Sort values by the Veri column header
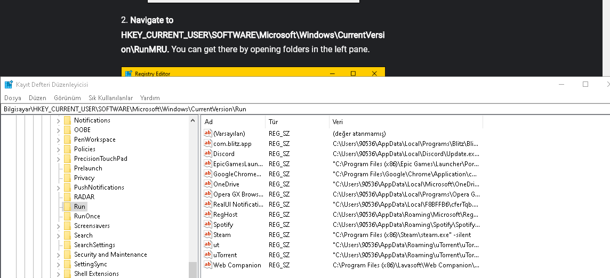The height and width of the screenshot is (278, 610). point(406,122)
